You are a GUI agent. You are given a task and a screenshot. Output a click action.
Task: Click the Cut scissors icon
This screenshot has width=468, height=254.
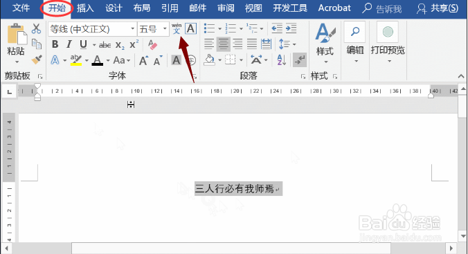(x=37, y=28)
